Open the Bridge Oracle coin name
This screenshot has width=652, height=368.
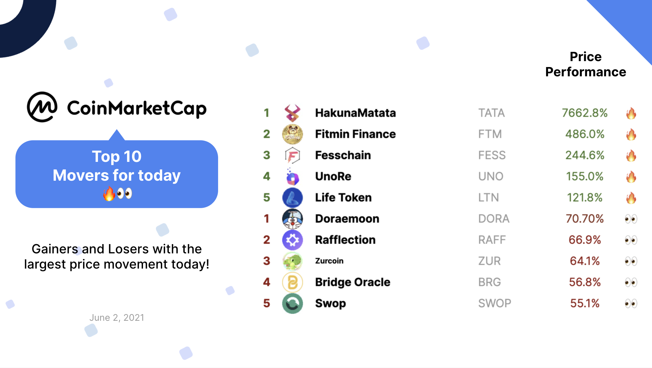click(x=353, y=282)
